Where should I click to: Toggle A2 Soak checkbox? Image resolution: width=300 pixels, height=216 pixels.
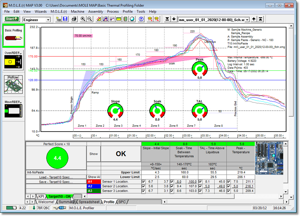[x=172, y=186]
